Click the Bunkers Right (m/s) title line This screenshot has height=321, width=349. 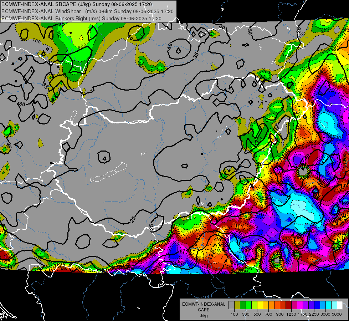coord(81,19)
